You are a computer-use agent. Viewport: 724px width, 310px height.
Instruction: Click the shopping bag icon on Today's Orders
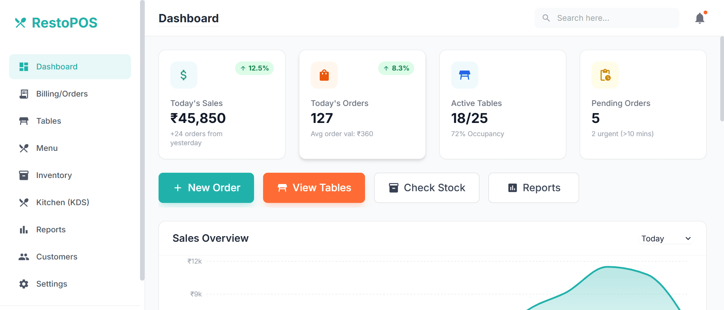click(324, 75)
